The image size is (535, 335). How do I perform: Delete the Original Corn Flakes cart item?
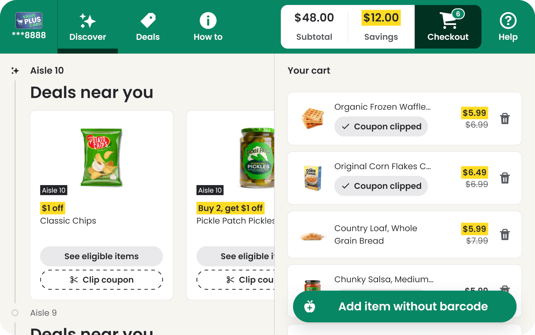point(505,178)
